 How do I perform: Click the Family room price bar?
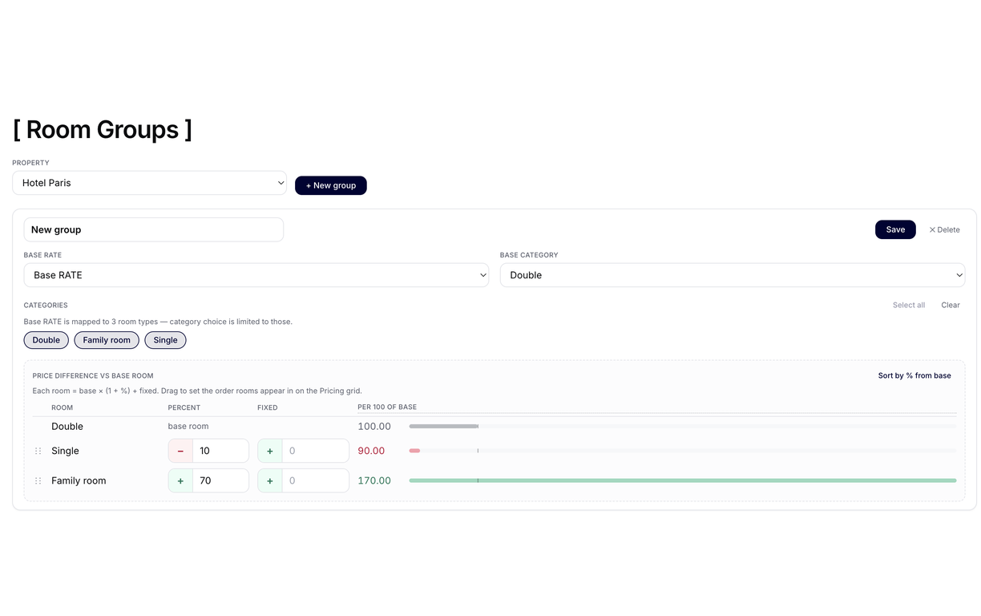(683, 480)
